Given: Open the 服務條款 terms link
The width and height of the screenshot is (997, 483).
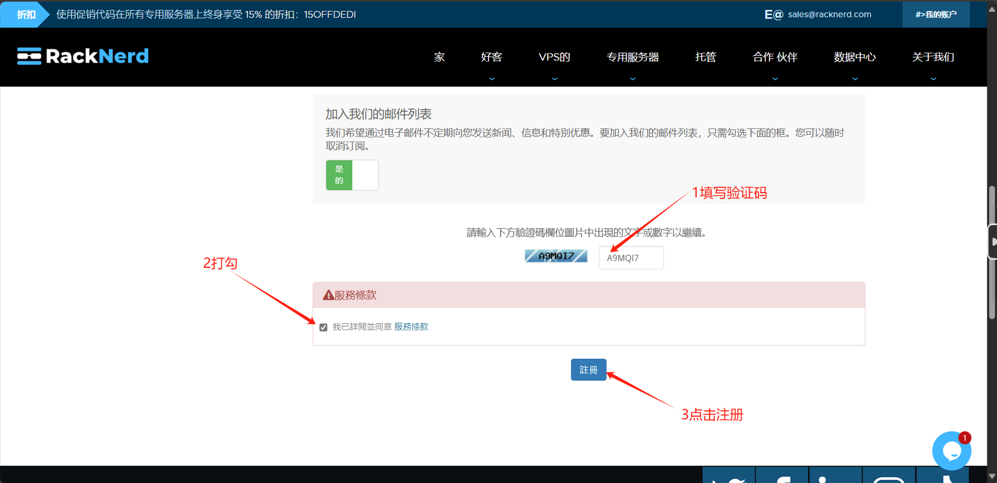Looking at the screenshot, I should pyautogui.click(x=411, y=327).
